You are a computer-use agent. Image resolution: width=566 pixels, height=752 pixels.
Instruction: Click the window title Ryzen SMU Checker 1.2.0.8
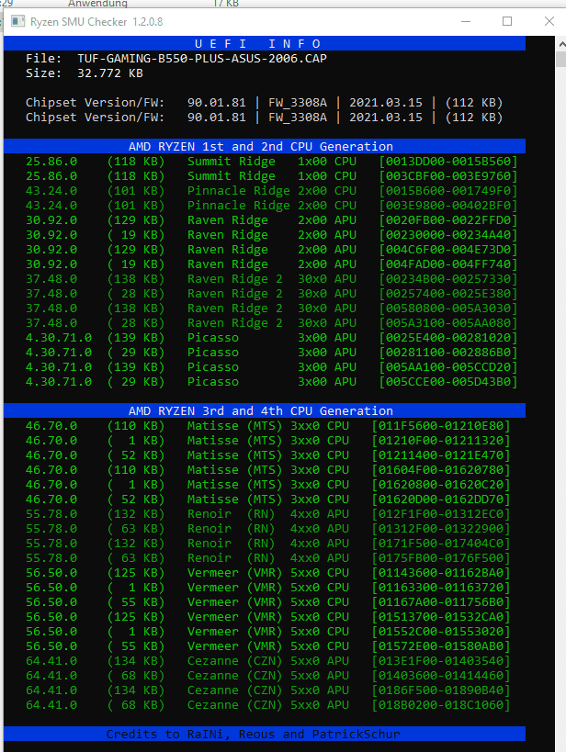pos(96,22)
